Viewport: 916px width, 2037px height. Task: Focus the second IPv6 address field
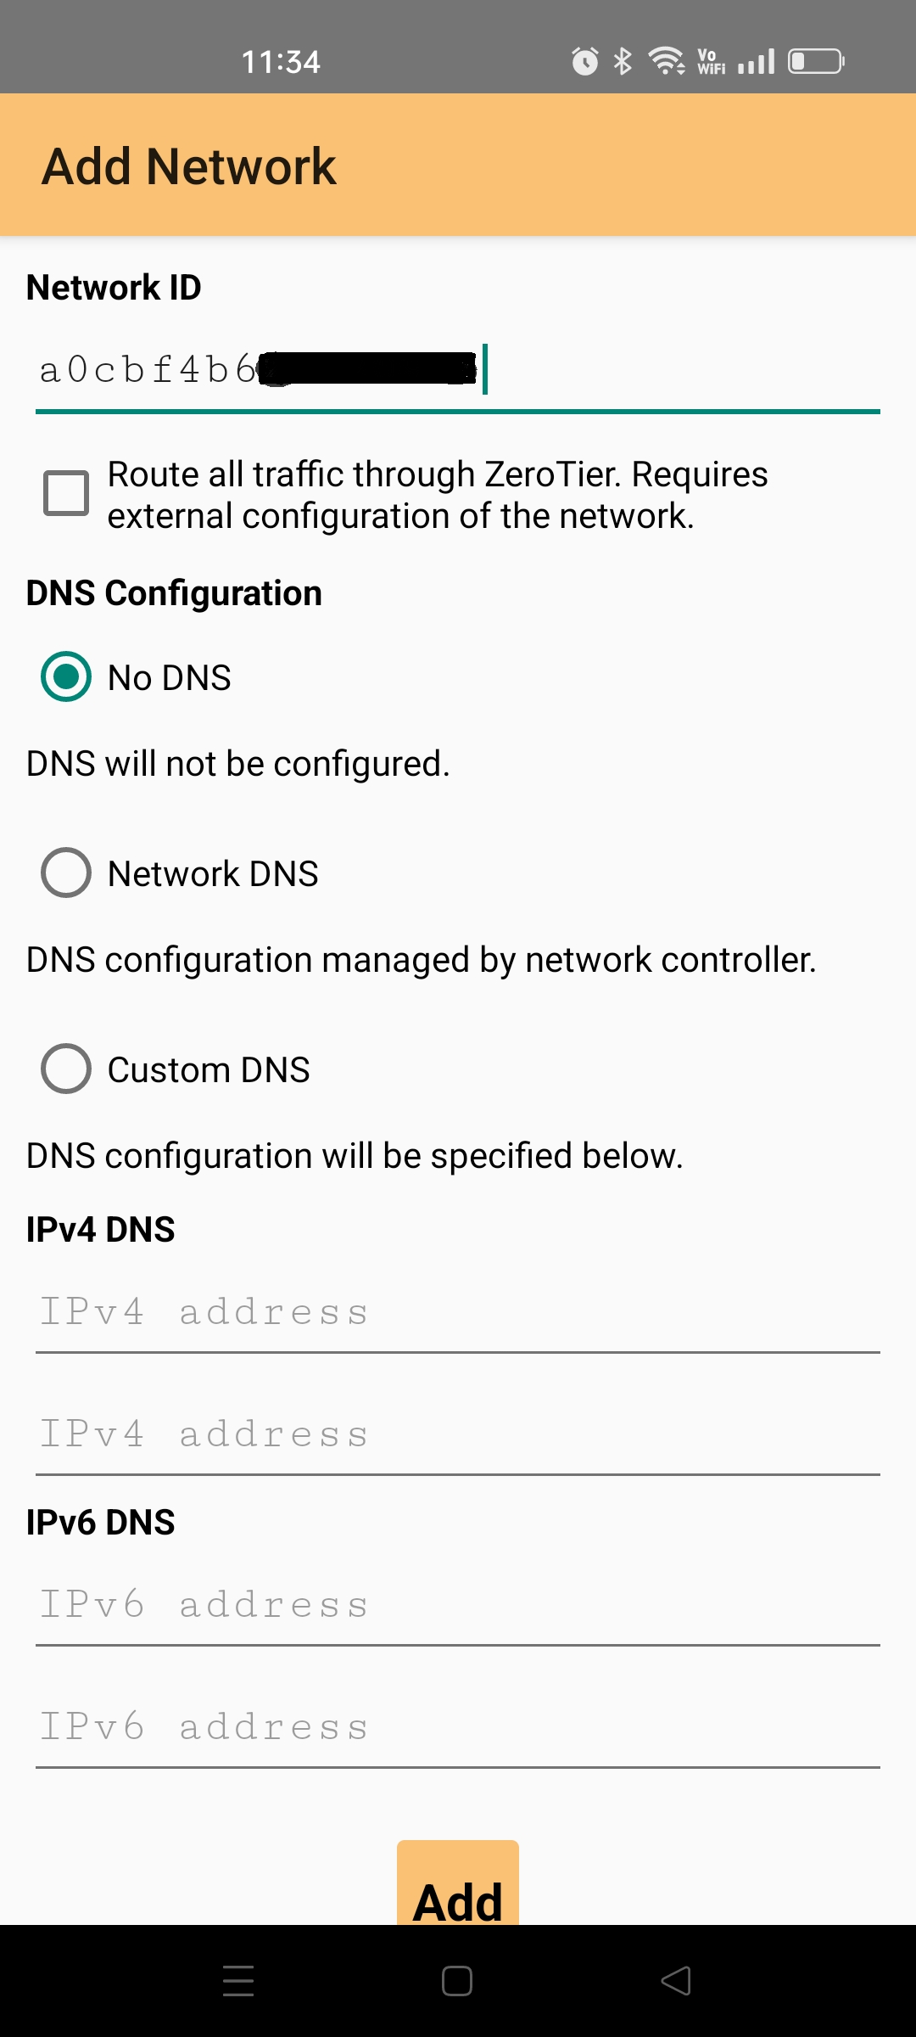(458, 1727)
